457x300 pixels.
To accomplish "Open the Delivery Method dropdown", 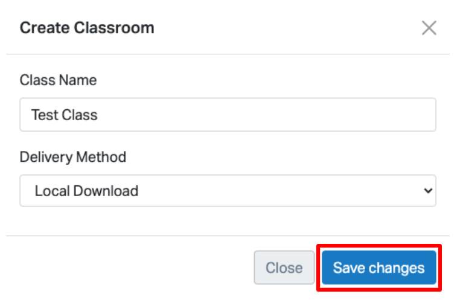I will (228, 191).
